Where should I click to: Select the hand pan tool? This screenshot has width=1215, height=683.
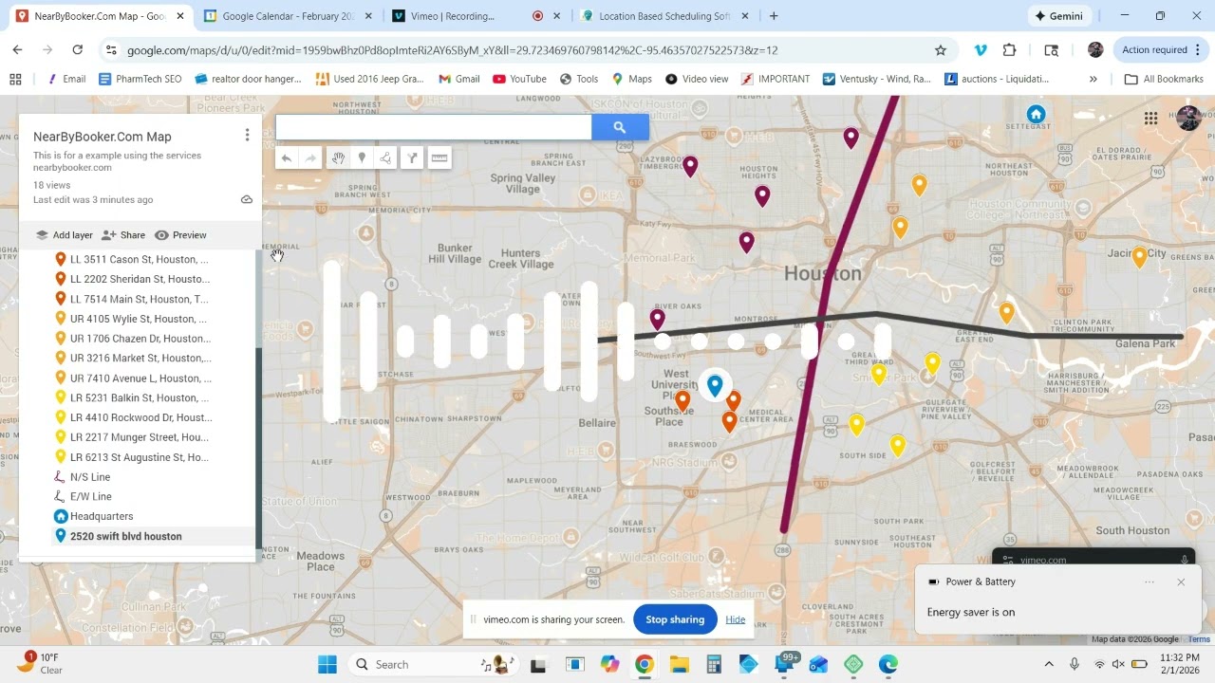coord(338,158)
